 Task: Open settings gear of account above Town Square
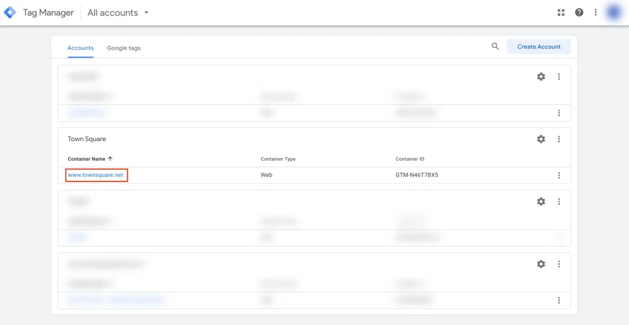541,77
